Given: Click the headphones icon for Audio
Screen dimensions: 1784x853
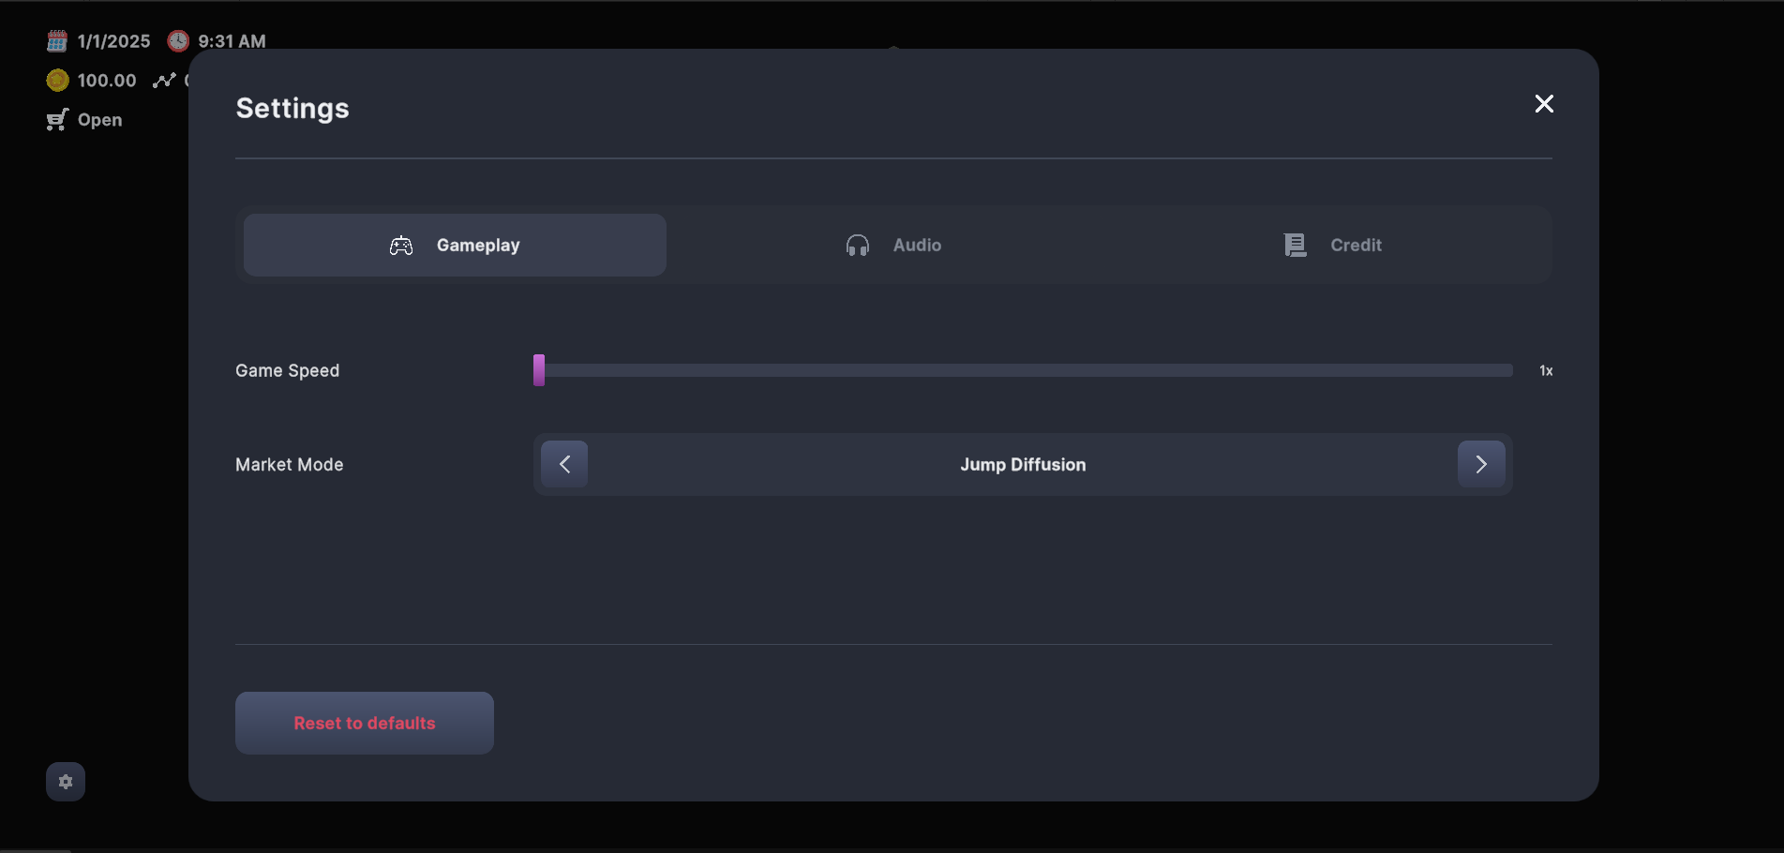Looking at the screenshot, I should pos(858,246).
